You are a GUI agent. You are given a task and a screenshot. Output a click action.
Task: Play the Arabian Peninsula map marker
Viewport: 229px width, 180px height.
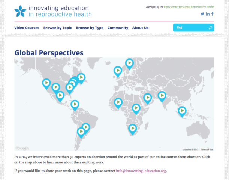pyautogui.click(x=148, y=99)
